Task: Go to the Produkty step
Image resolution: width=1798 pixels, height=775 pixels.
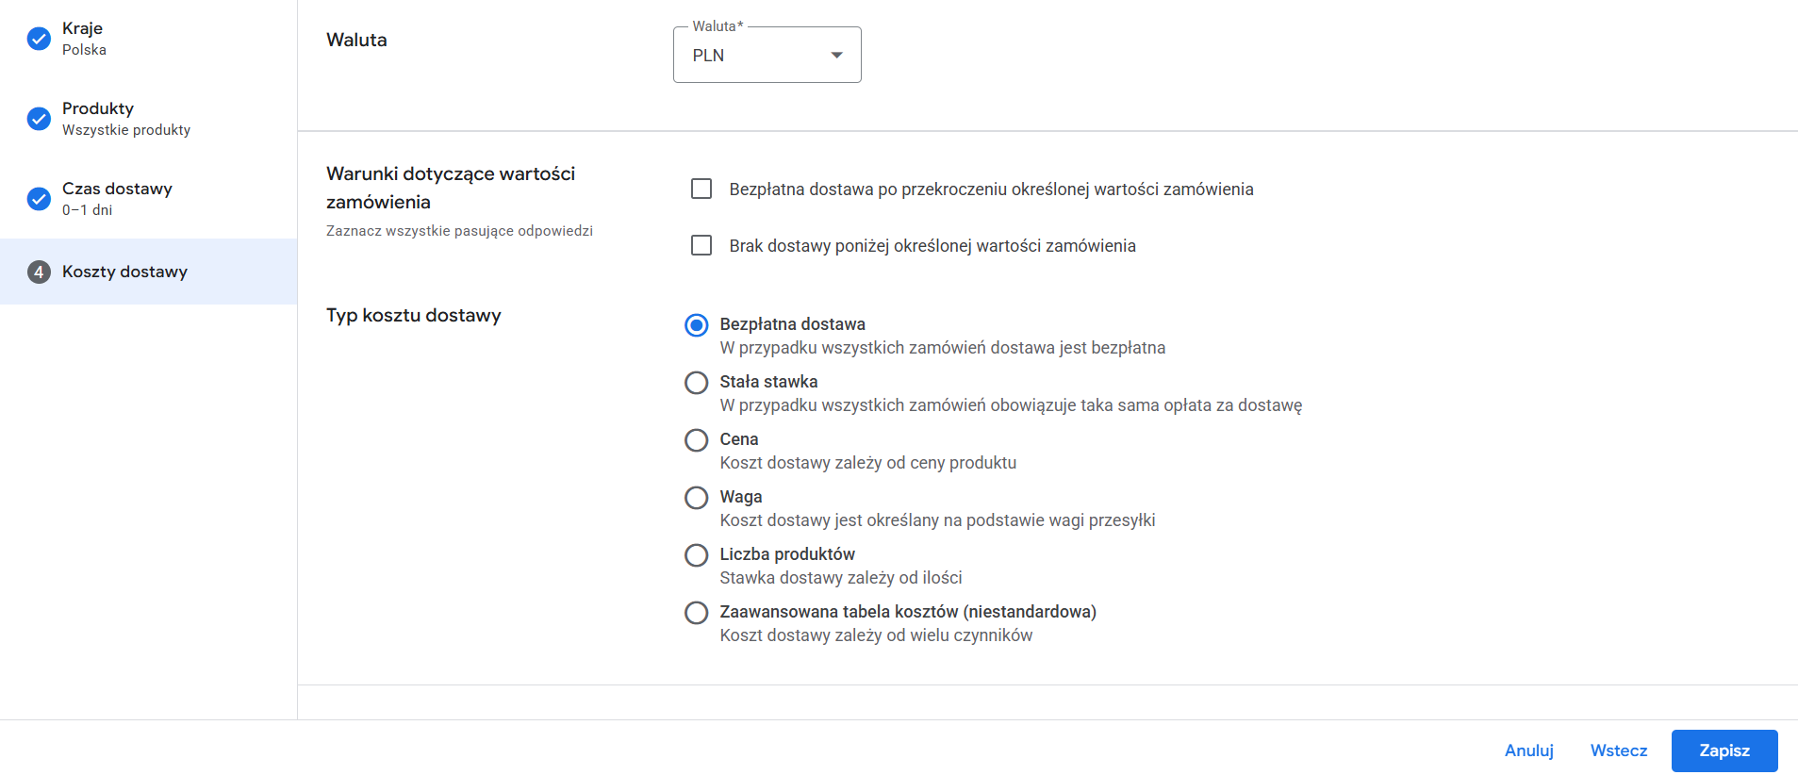Action: pyautogui.click(x=148, y=119)
